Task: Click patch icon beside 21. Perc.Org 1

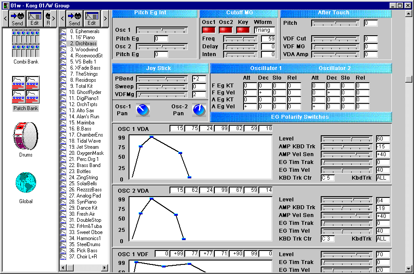Action: click(x=63, y=159)
